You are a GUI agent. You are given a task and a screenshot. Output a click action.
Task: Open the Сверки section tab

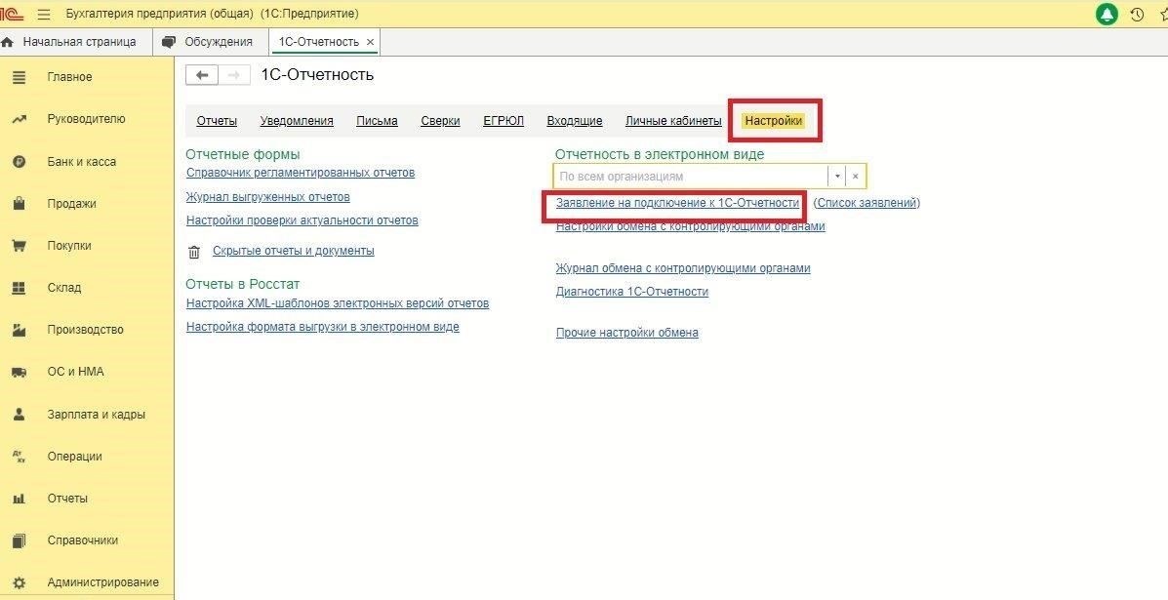pyautogui.click(x=440, y=121)
